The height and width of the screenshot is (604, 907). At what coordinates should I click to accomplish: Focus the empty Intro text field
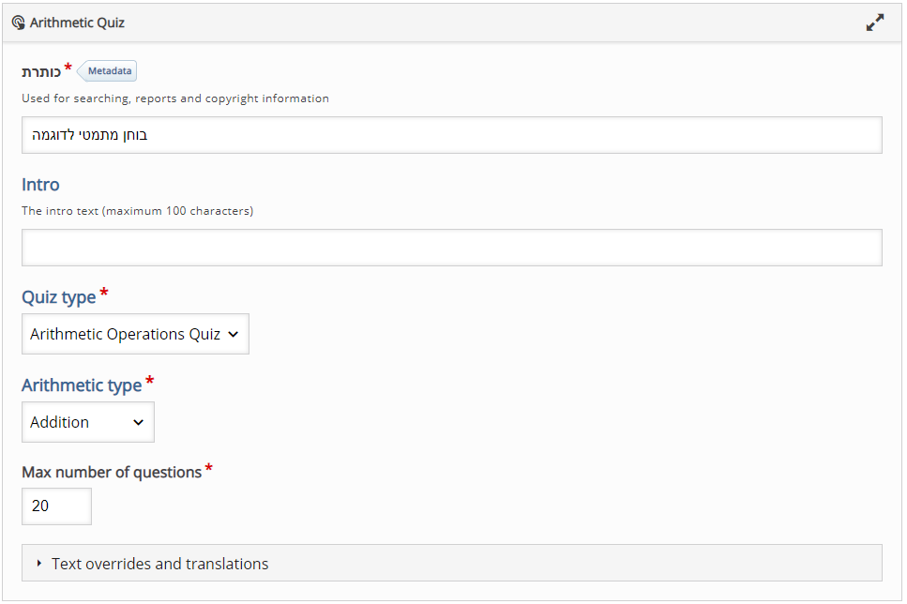pos(452,248)
